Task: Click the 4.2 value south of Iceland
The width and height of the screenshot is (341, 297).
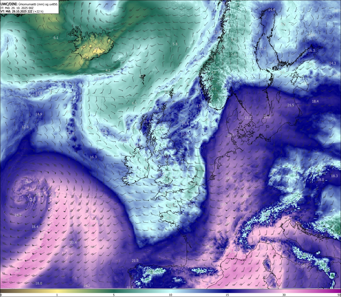Action: [x=108, y=70]
